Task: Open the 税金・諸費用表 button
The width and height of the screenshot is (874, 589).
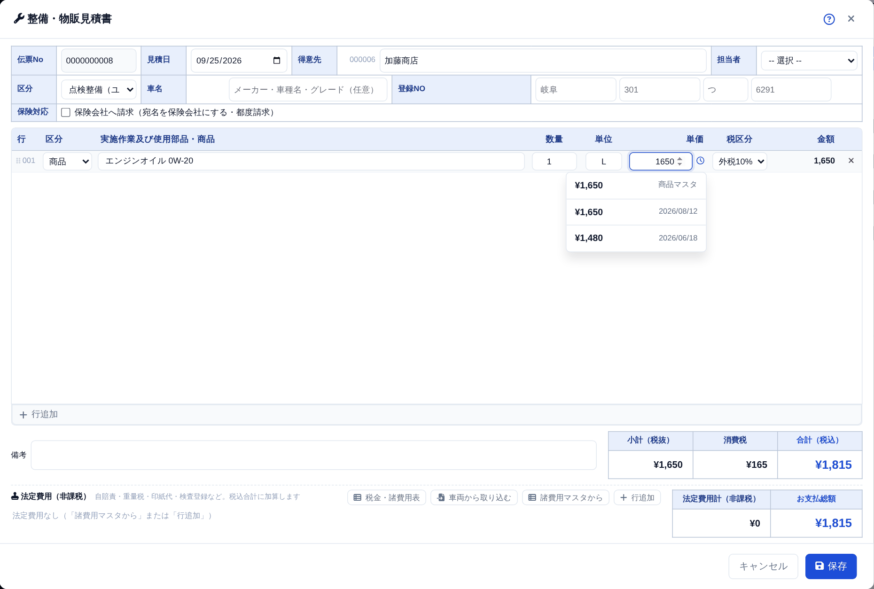Action: tap(387, 497)
